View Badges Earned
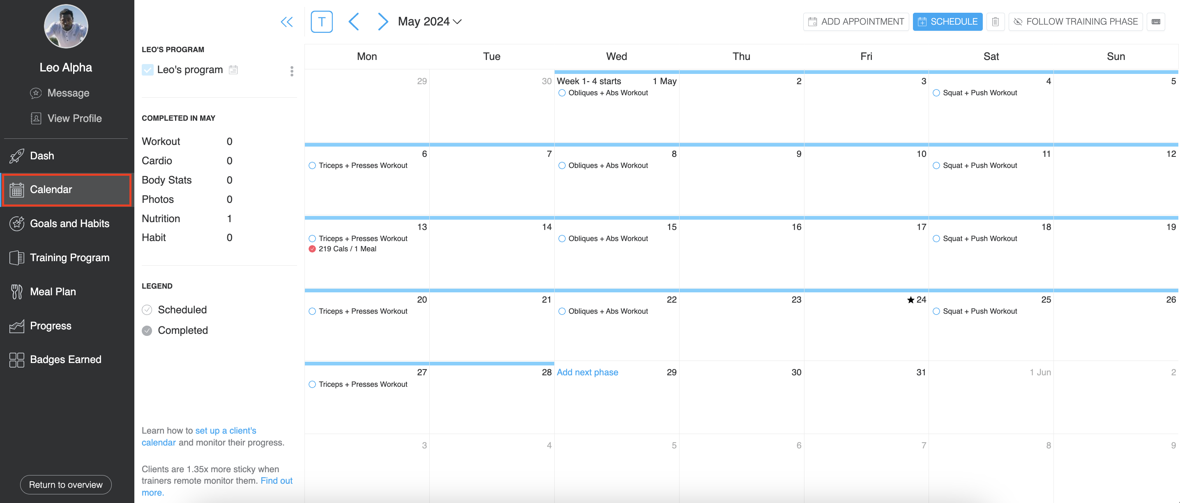Viewport: 1180px width, 503px height. (x=65, y=359)
